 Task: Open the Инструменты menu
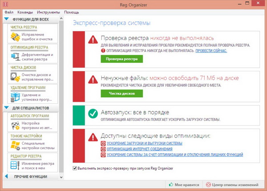[x=49, y=12]
